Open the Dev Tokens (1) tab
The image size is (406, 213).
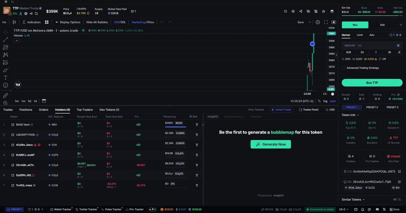[109, 110]
